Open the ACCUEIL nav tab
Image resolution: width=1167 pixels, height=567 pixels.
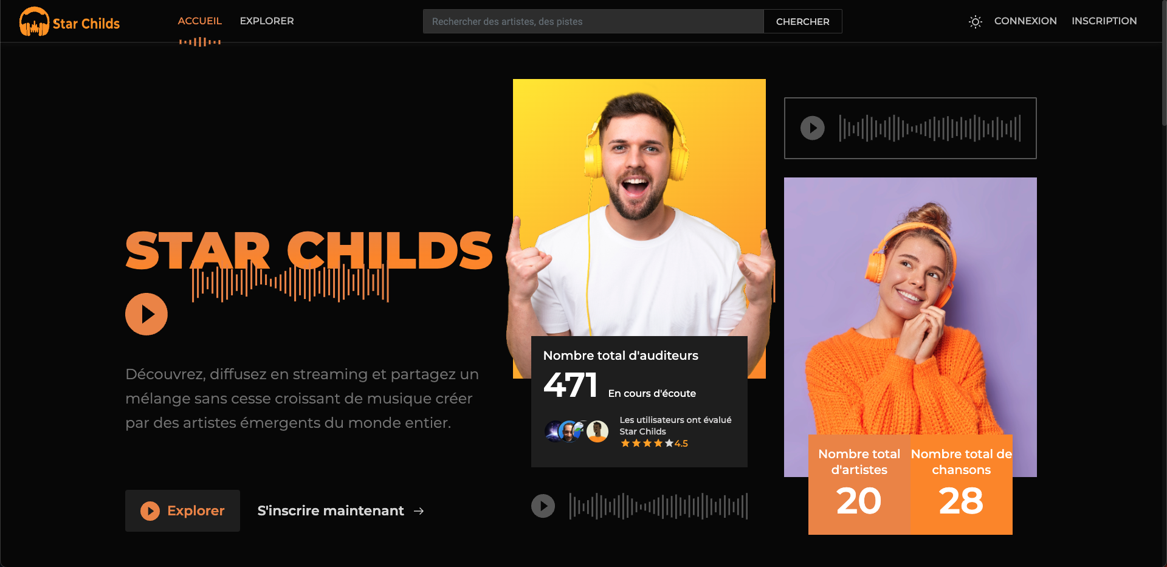(x=200, y=21)
